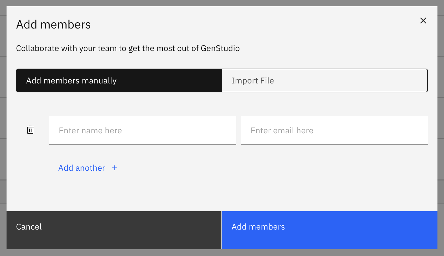Select the Add members manually tab
The height and width of the screenshot is (256, 444).
click(x=119, y=81)
